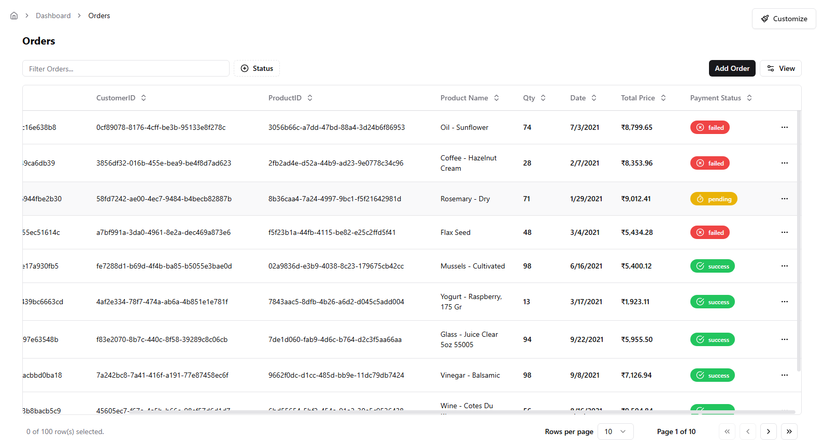Image resolution: width=823 pixels, height=447 pixels.
Task: Open row actions for Glass - Juice Clear
Action: (x=785, y=339)
